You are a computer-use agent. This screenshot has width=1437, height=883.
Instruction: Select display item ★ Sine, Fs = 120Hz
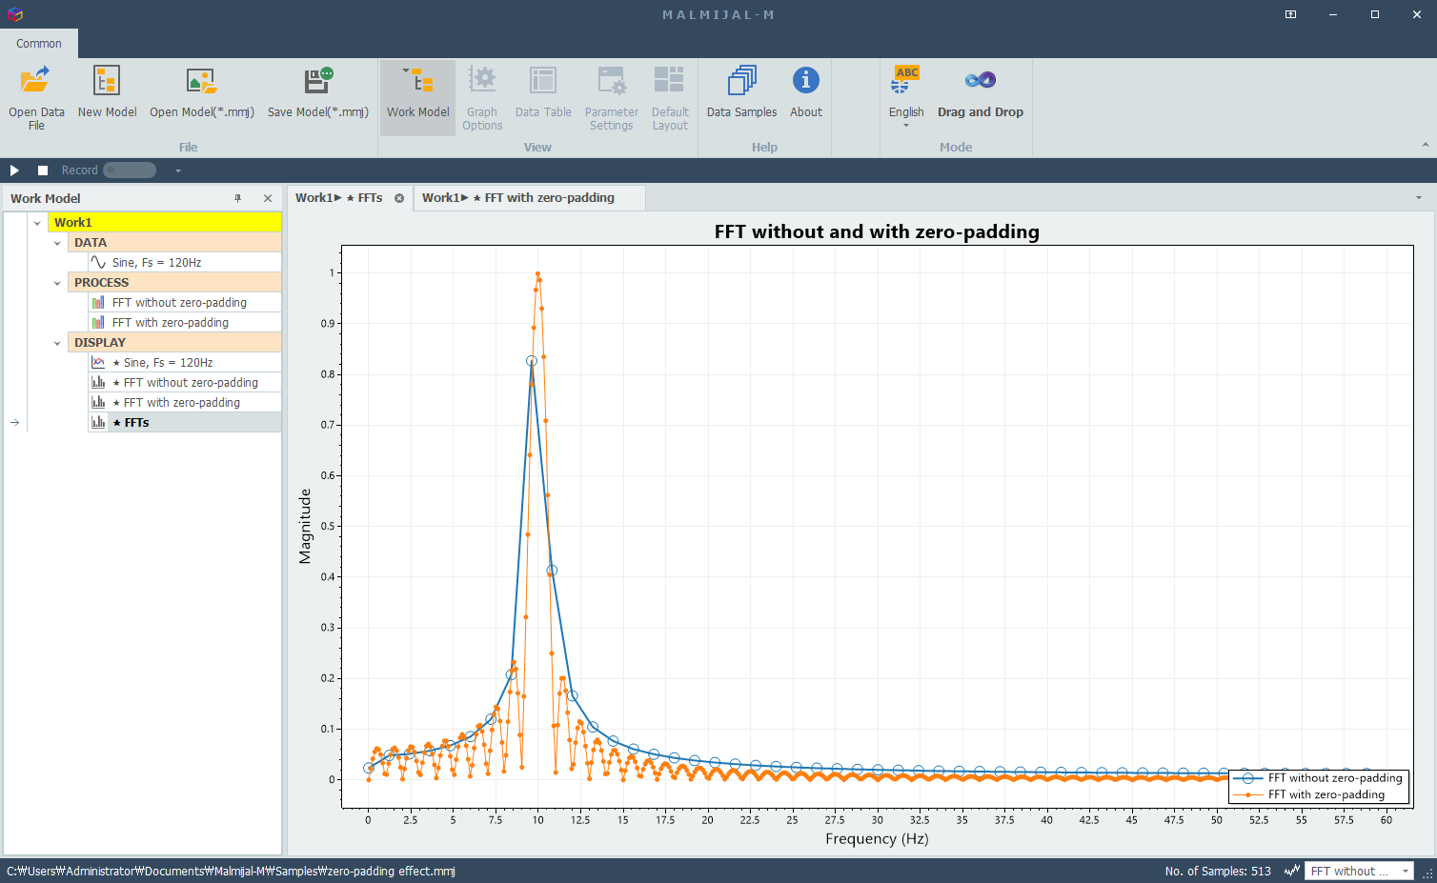coord(162,363)
